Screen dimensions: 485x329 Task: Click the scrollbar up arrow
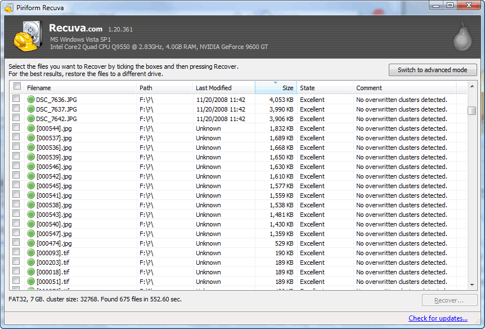(472, 86)
